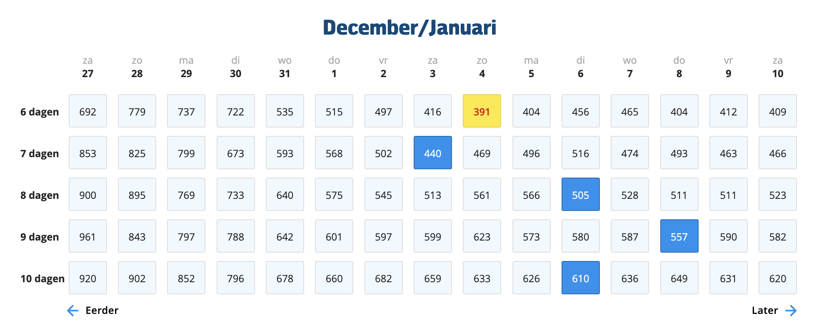The image size is (814, 326).
Task: Pick the blue 557 price for 9 dagen
Action: click(x=679, y=236)
